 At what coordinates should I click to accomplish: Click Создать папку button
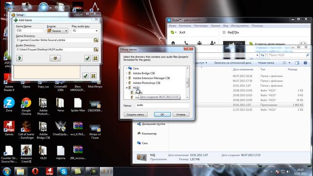pos(135,114)
